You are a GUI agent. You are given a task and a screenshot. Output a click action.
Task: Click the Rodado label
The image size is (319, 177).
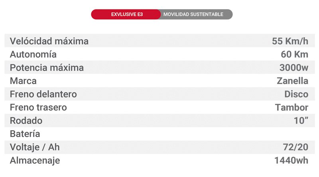(x=26, y=121)
